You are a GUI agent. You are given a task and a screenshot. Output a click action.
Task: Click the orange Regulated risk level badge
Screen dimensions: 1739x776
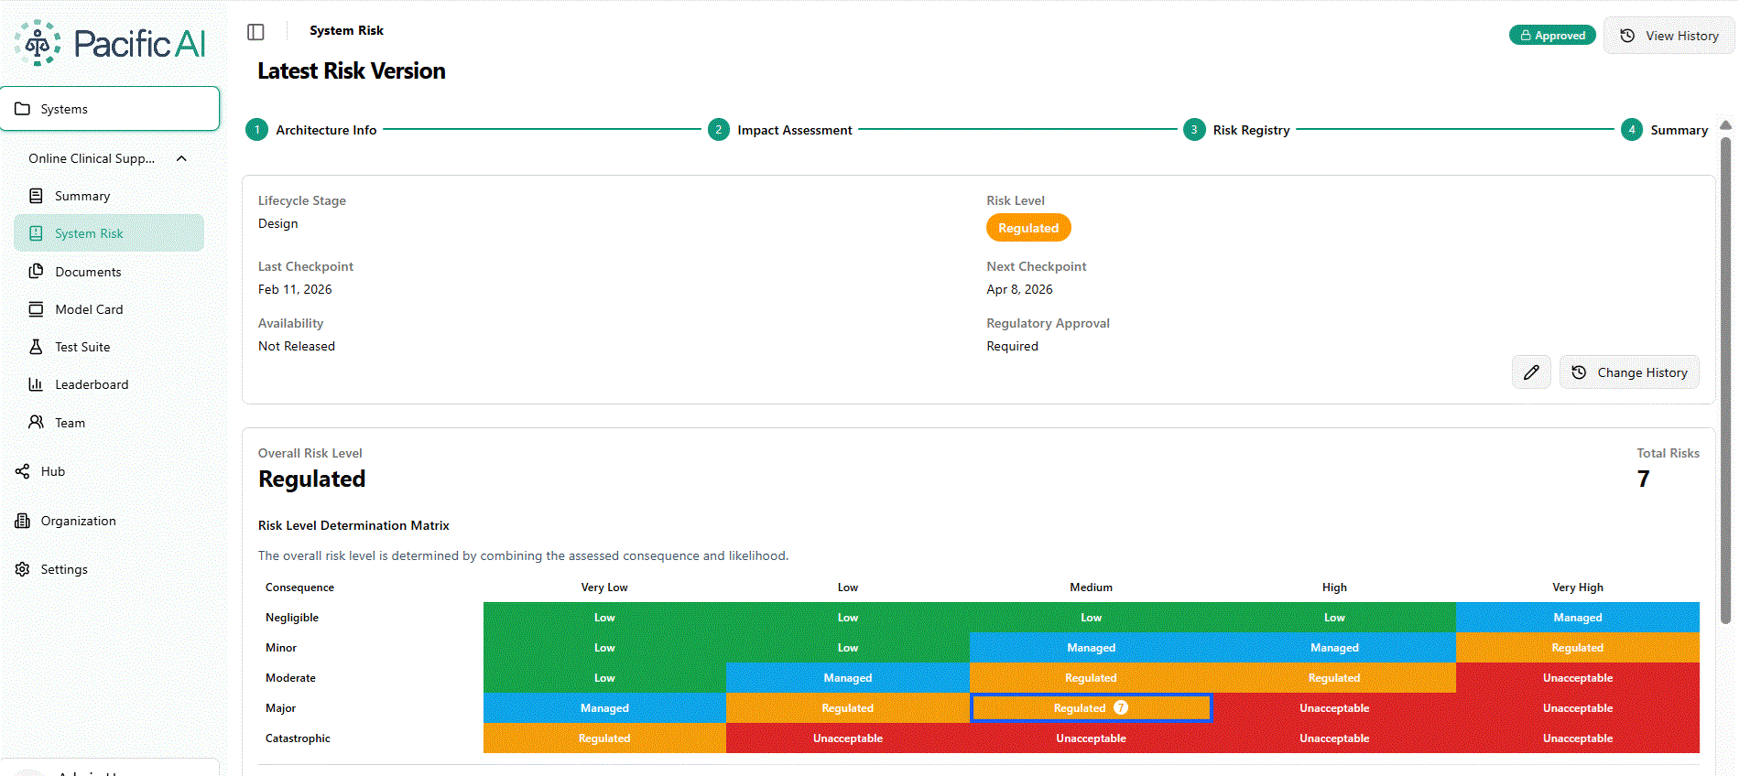1028,228
